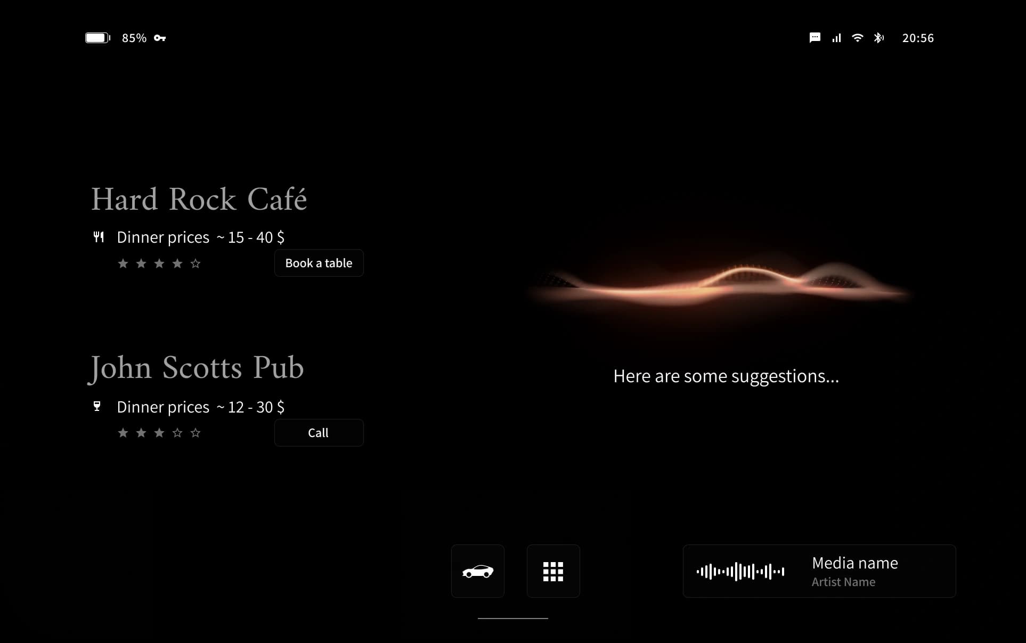
Task: Open the battery status icon
Action: (x=97, y=38)
